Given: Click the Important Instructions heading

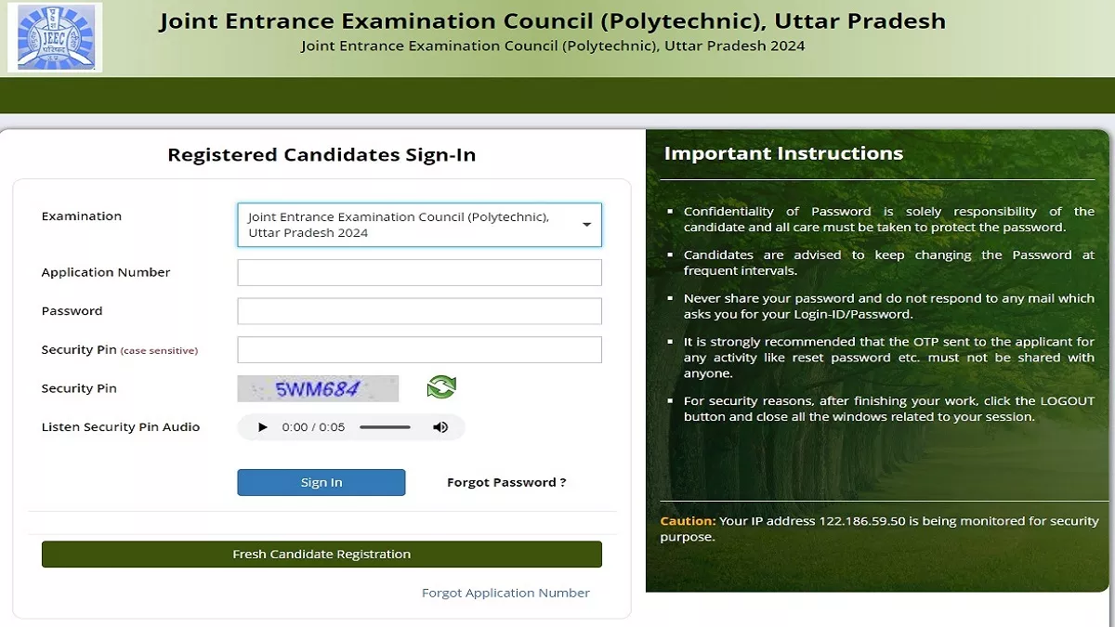Looking at the screenshot, I should click(782, 153).
